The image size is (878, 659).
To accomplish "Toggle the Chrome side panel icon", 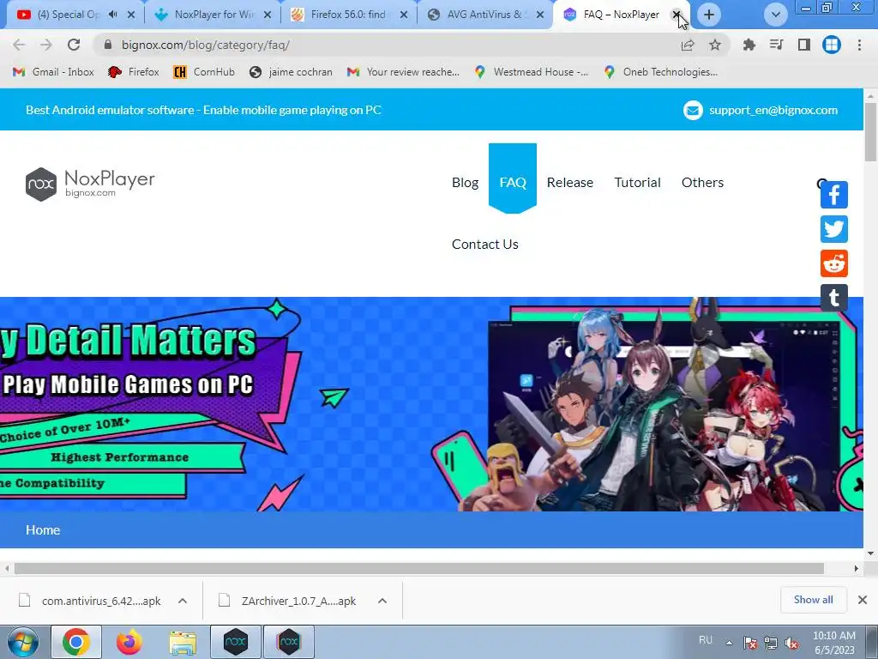I will click(804, 45).
